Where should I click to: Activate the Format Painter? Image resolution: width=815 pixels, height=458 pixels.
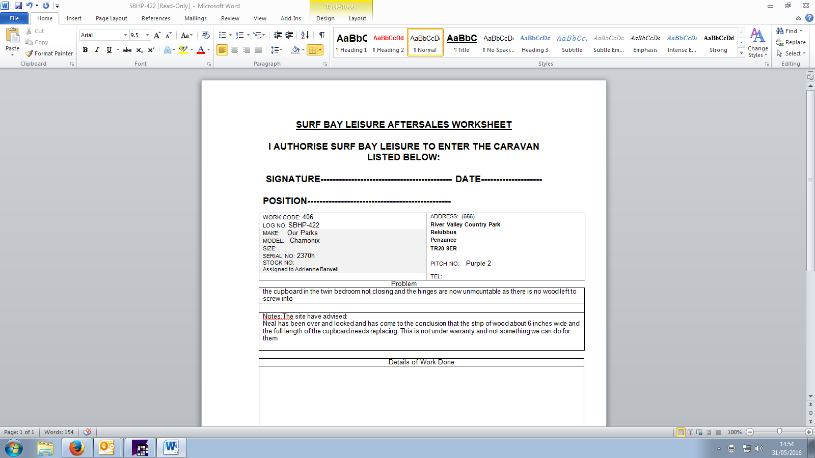pos(49,53)
